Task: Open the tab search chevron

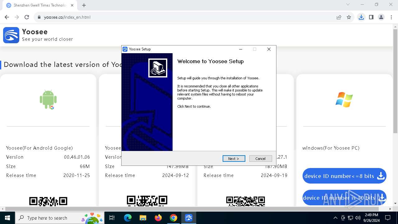Action: click(348, 5)
